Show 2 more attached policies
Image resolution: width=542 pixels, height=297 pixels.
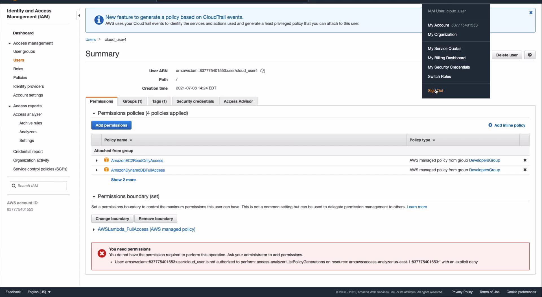point(123,180)
